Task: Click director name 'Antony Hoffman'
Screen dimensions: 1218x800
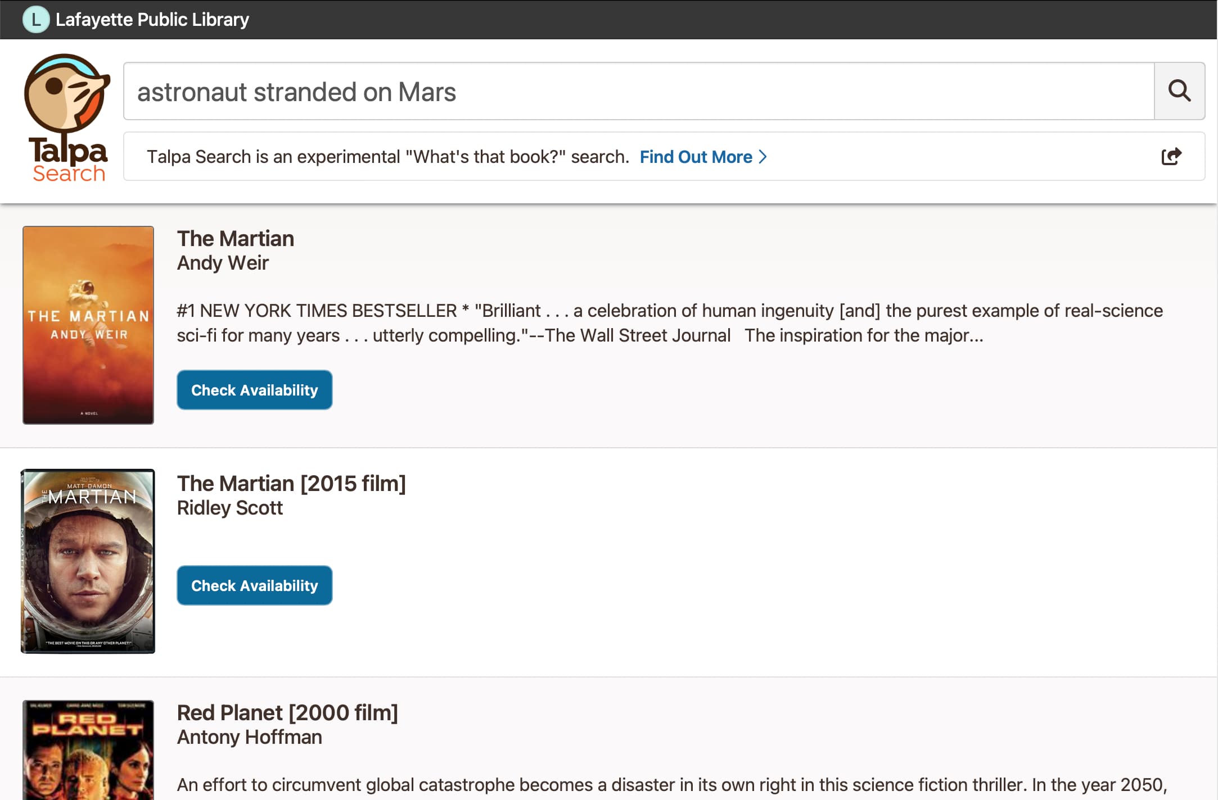Action: pos(249,737)
